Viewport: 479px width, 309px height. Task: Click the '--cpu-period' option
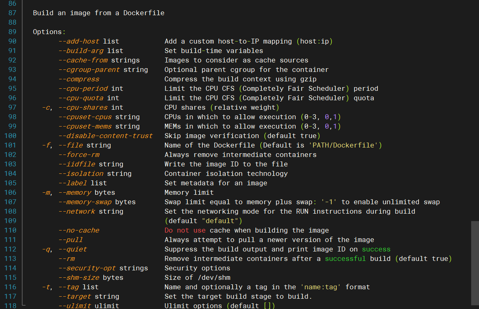tap(83, 88)
